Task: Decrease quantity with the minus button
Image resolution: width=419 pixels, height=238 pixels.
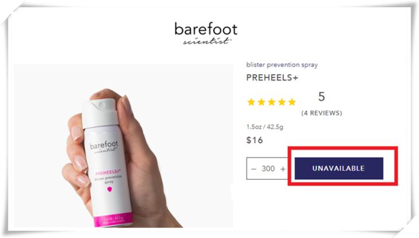Action: 254,169
